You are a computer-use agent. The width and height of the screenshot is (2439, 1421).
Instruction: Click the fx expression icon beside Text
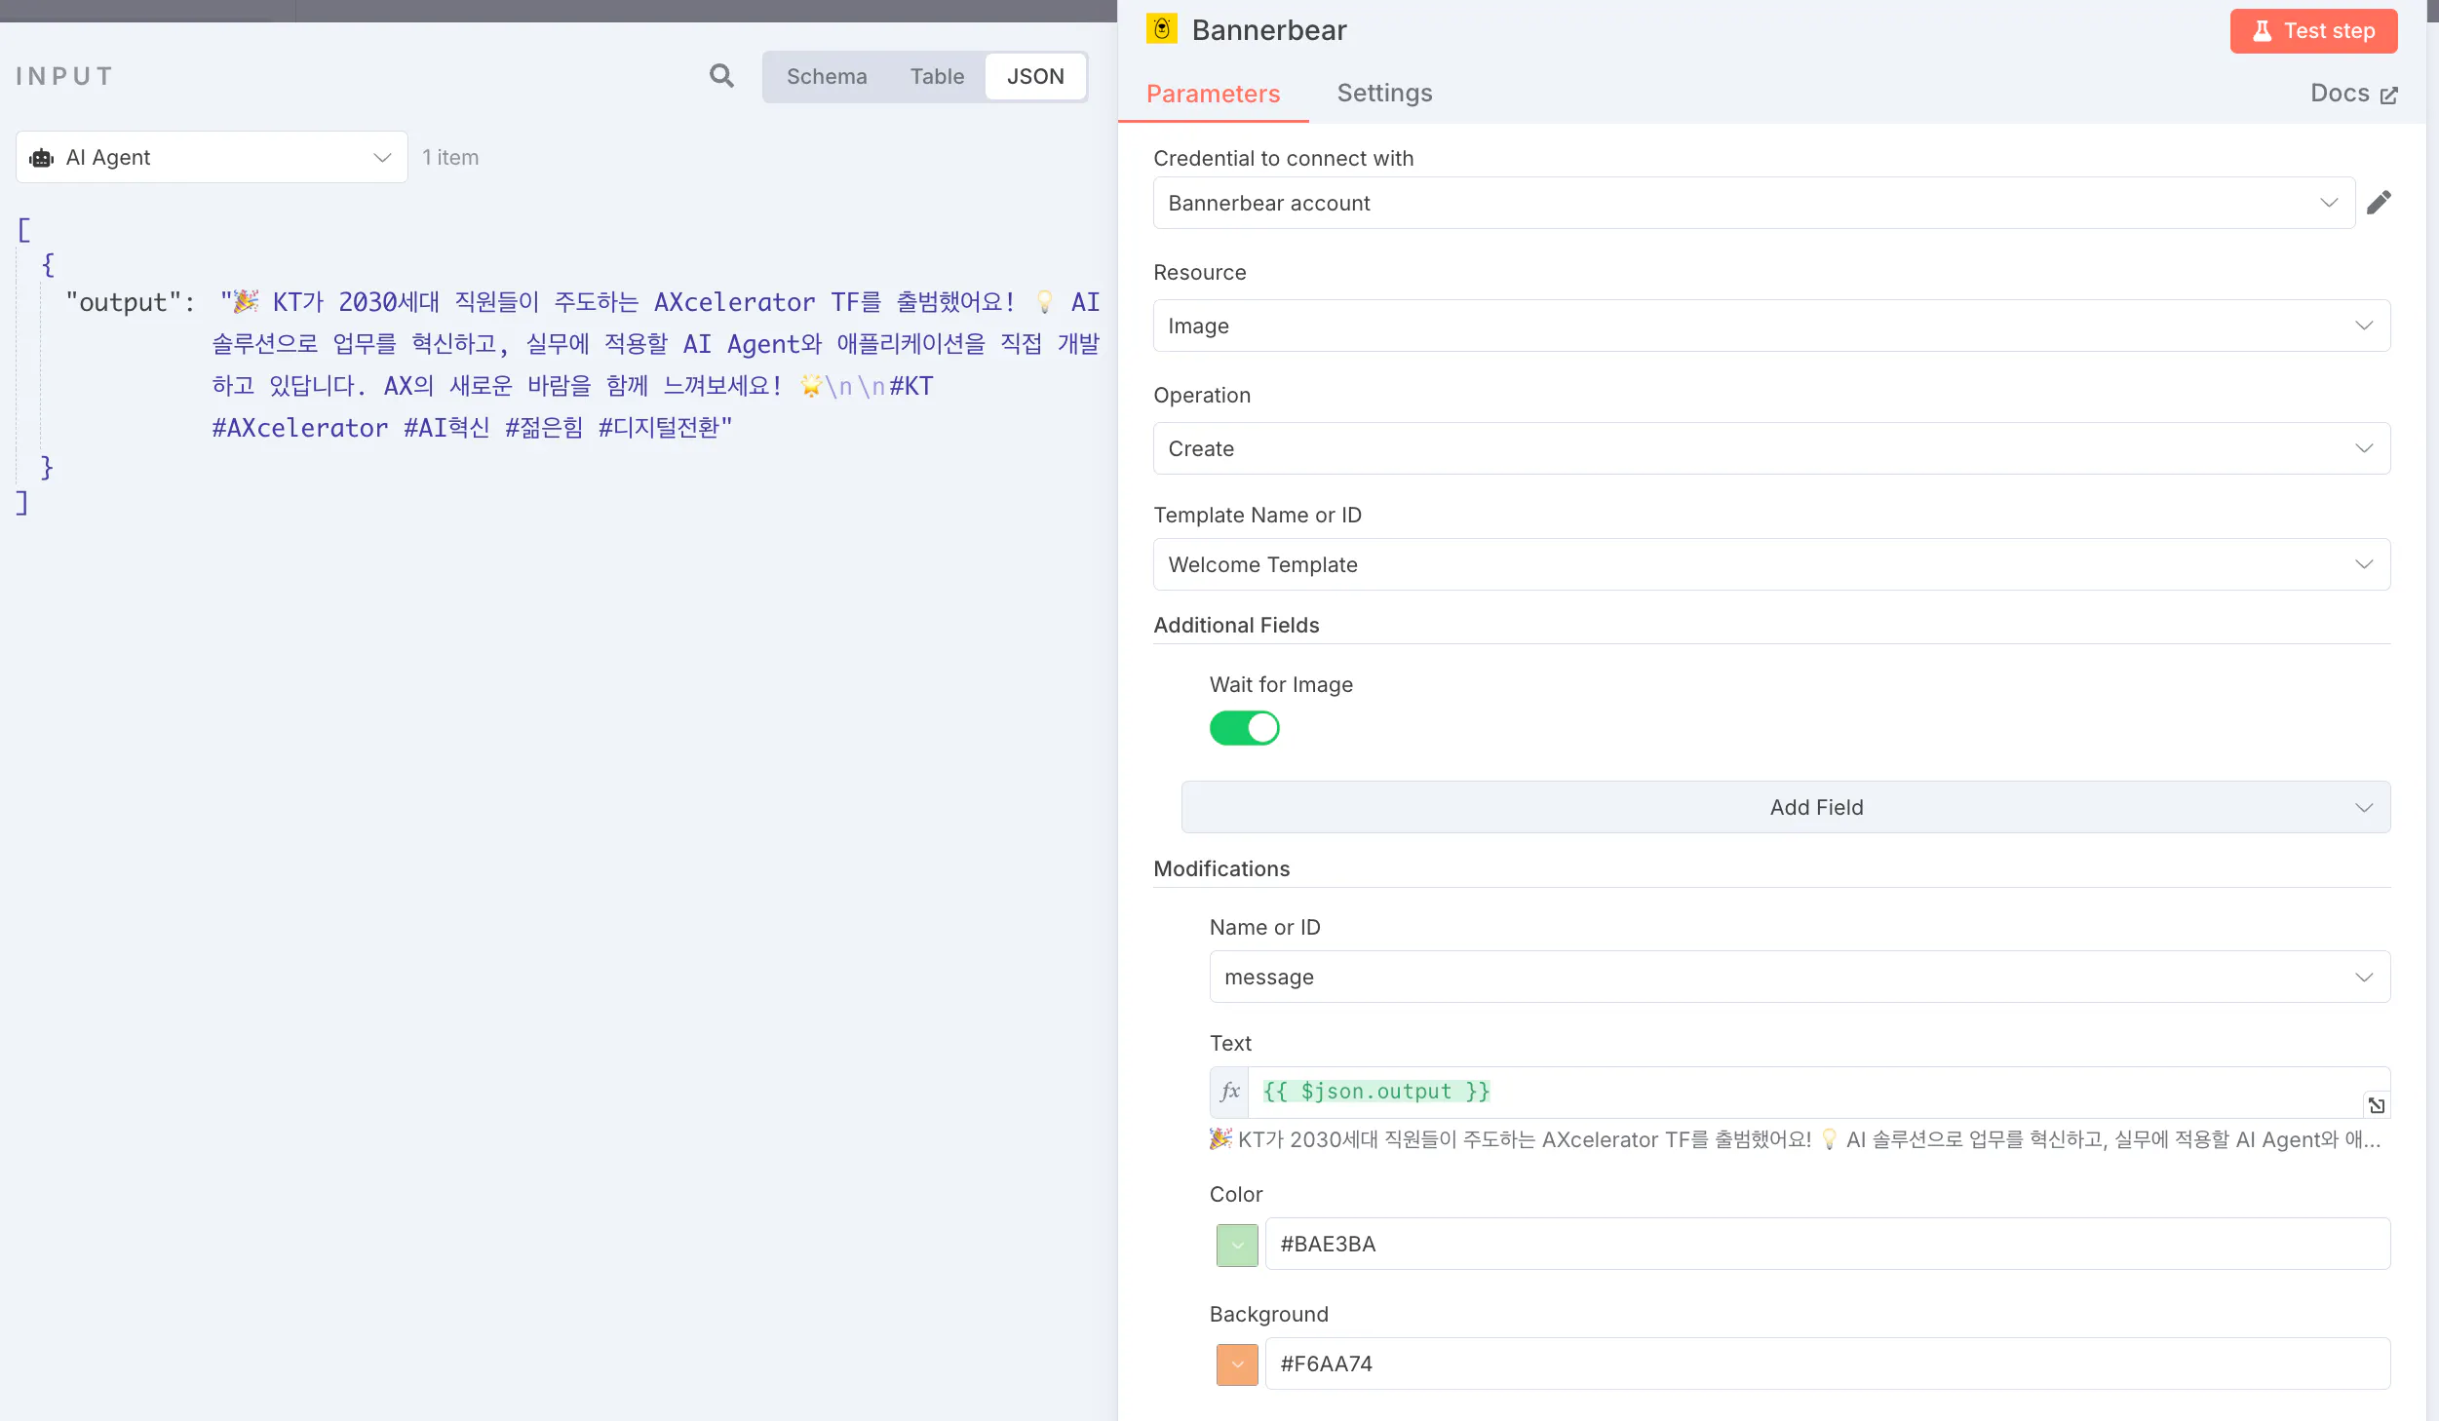(x=1230, y=1092)
